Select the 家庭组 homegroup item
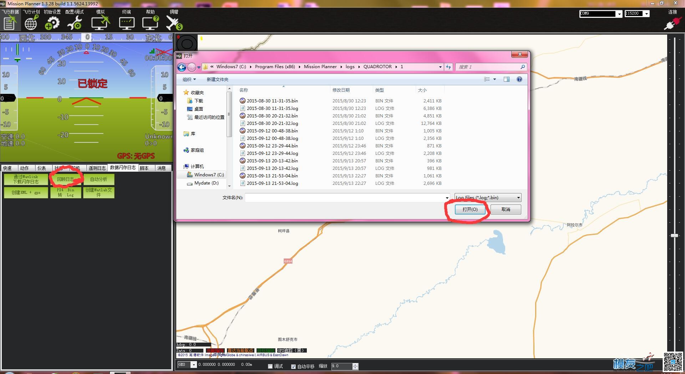 coord(193,150)
